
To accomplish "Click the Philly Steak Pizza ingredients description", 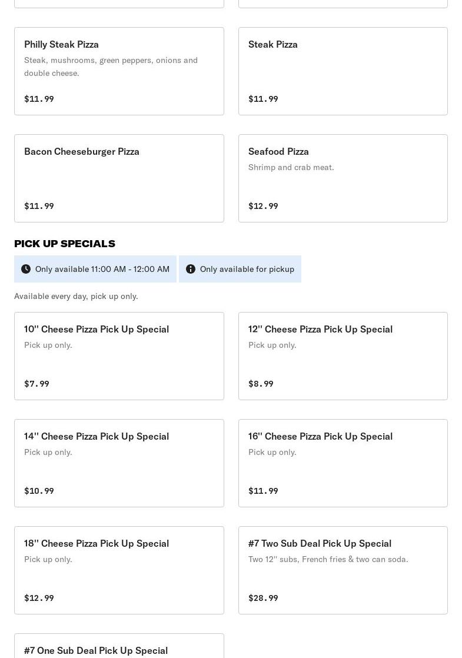I will pyautogui.click(x=111, y=67).
